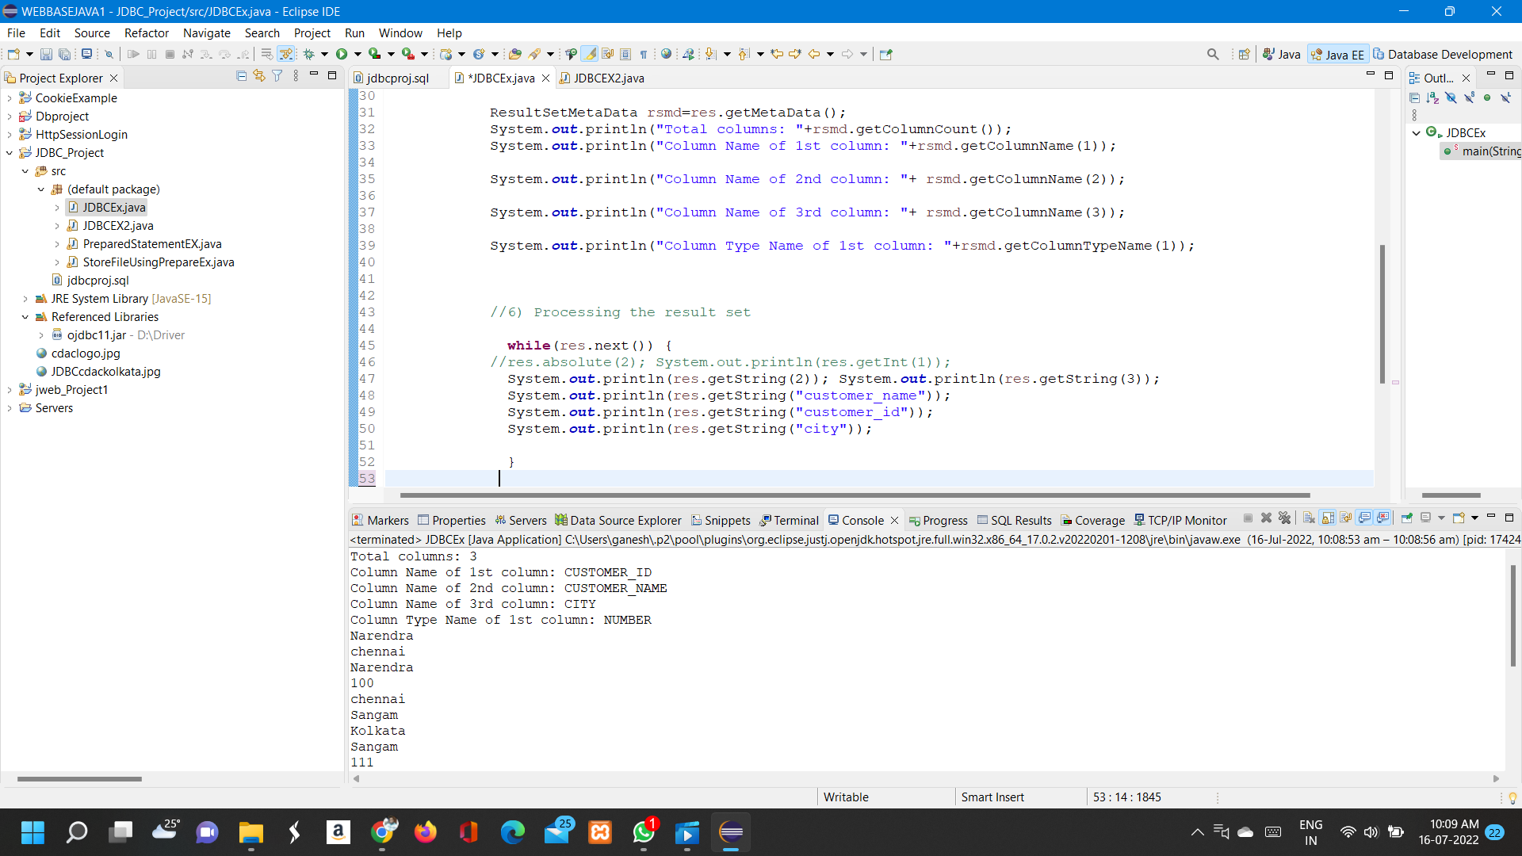The height and width of the screenshot is (856, 1522).
Task: Toggle Hide Fields in Outline view
Action: tap(1451, 97)
